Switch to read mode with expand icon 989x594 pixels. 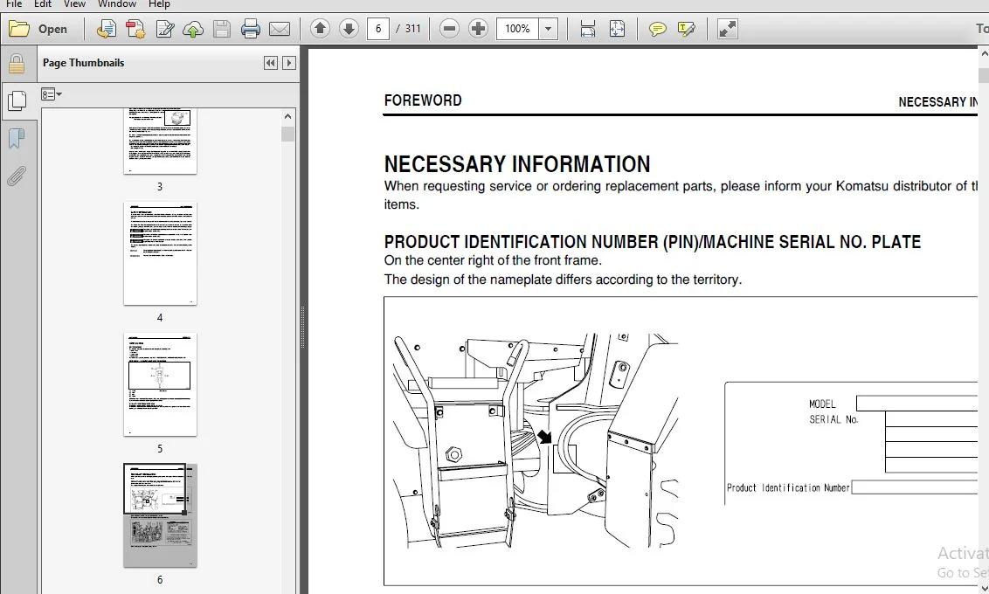[x=727, y=29]
